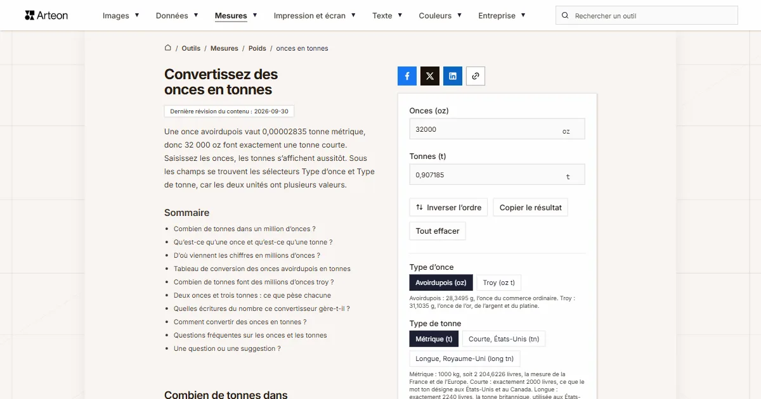
Task: Click 'Convertissez des onces en tonnes' heading
Action: (x=221, y=82)
